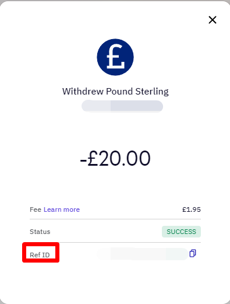This screenshot has height=304, width=230.
Task: Click the Pound Sterling currency icon
Action: [x=115, y=57]
